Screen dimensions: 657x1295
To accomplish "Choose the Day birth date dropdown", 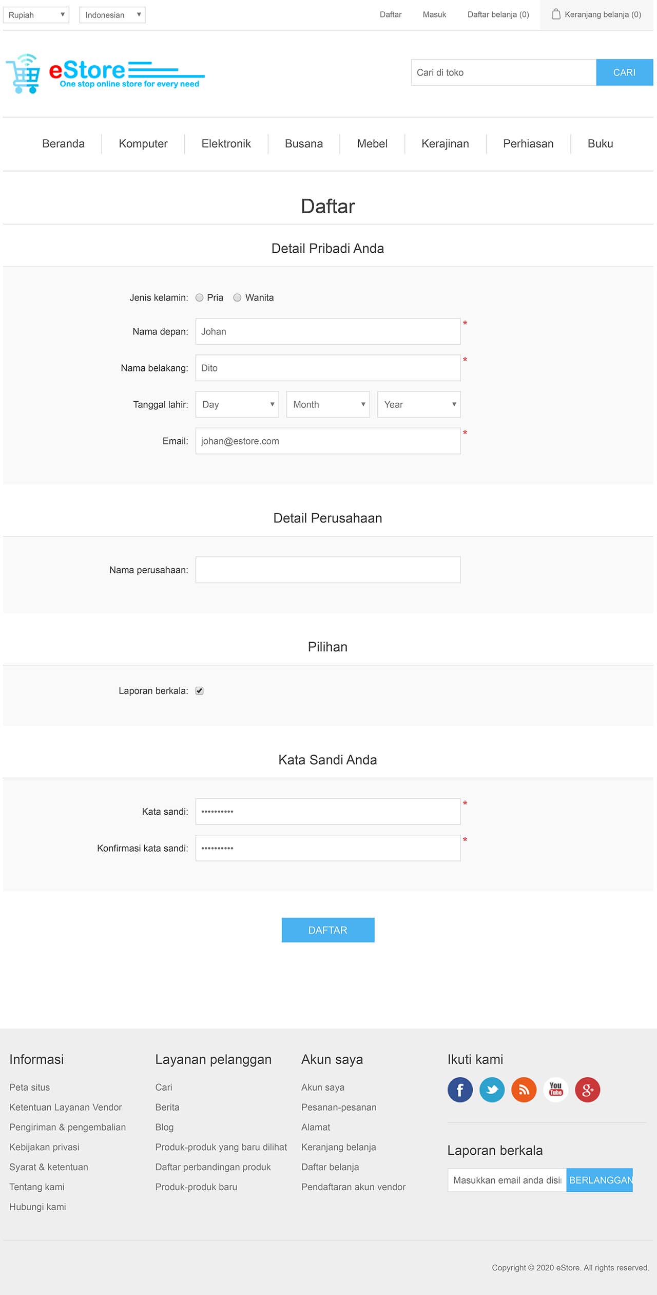I will point(237,405).
